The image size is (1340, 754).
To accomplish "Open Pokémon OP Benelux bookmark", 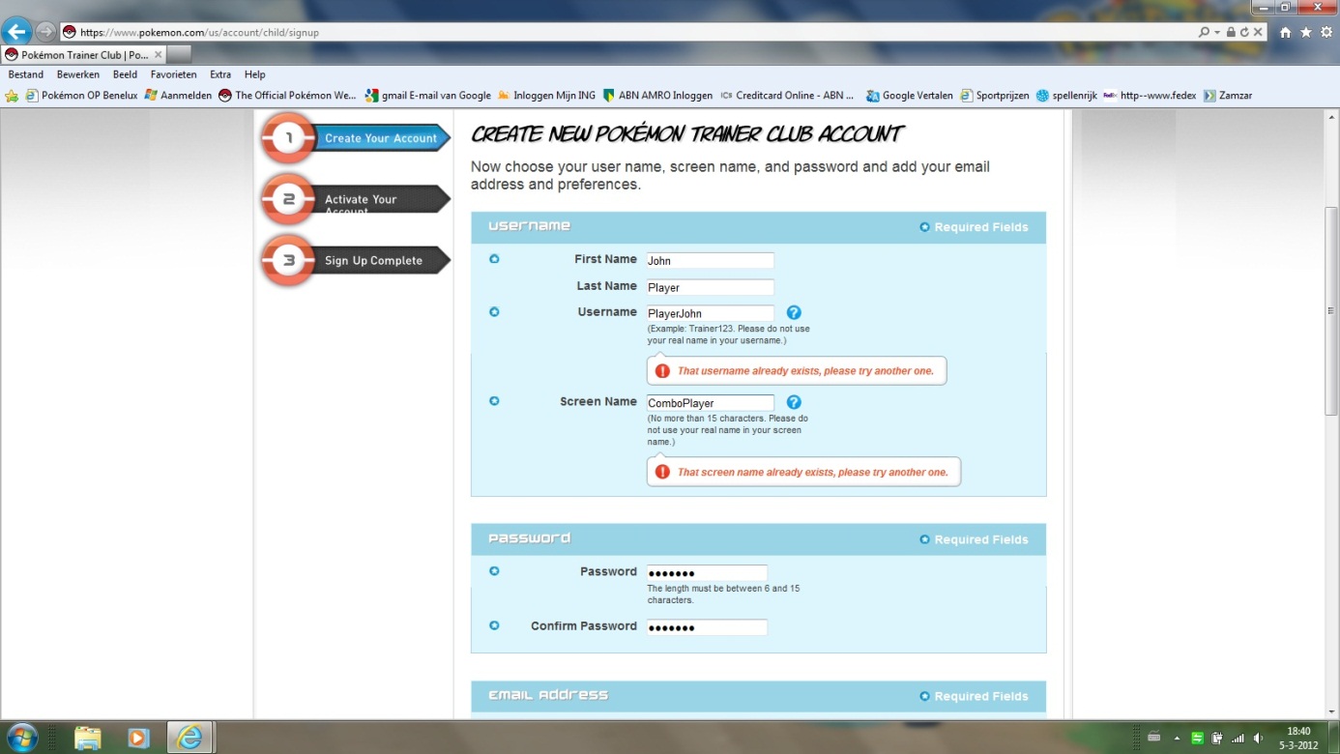I will [81, 96].
